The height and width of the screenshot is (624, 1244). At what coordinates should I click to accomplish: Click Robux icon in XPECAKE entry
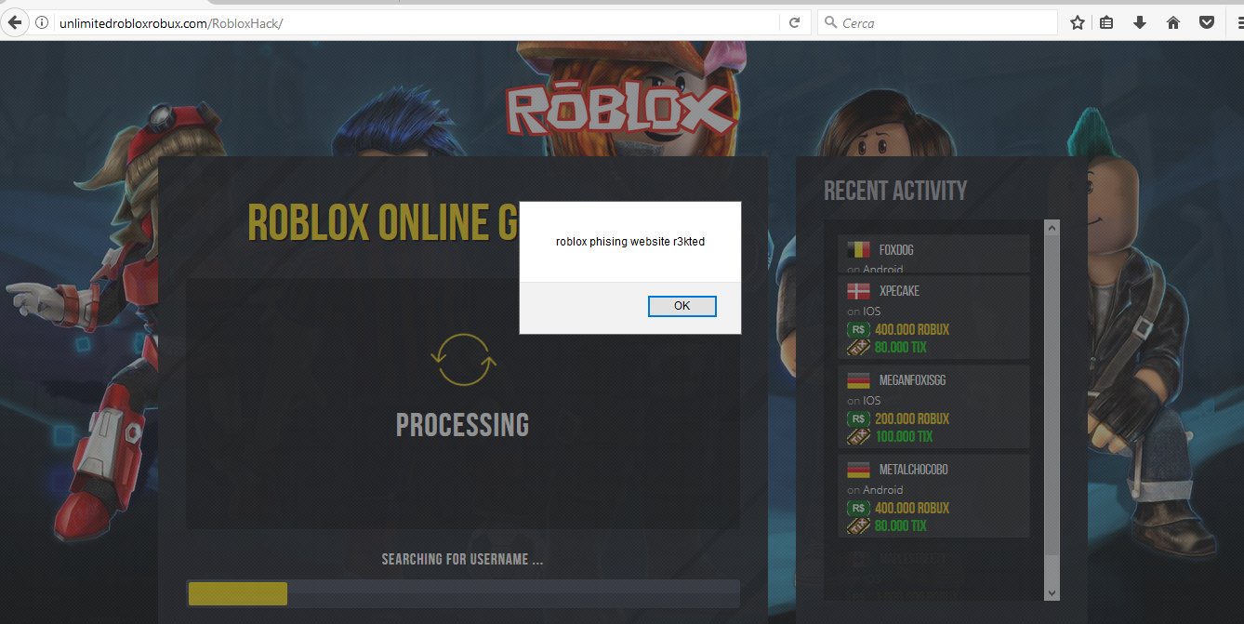click(x=858, y=329)
